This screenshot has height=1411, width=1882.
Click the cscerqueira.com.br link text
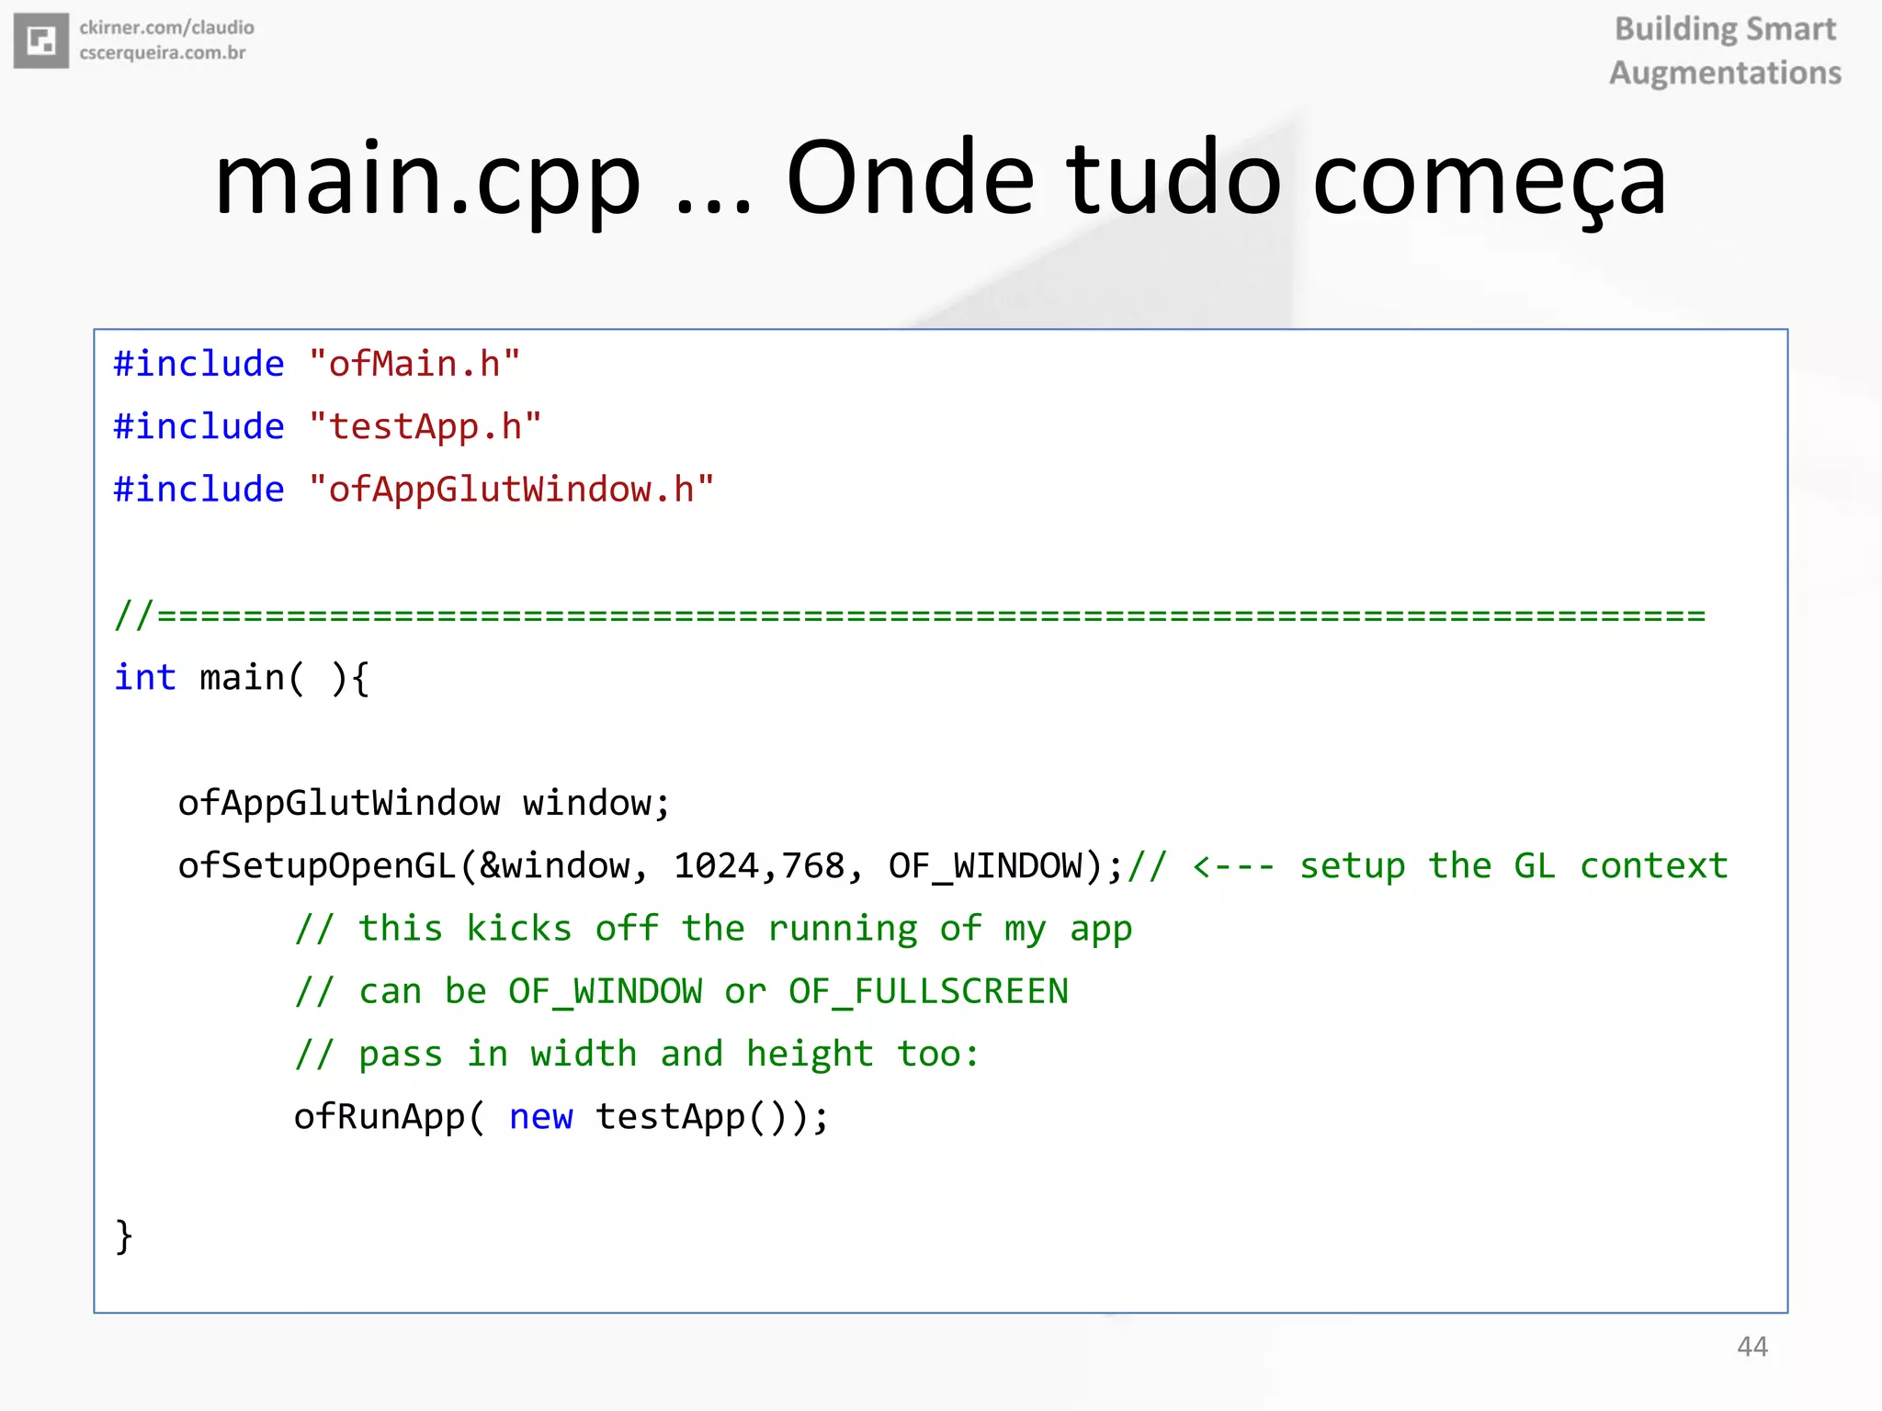[163, 52]
